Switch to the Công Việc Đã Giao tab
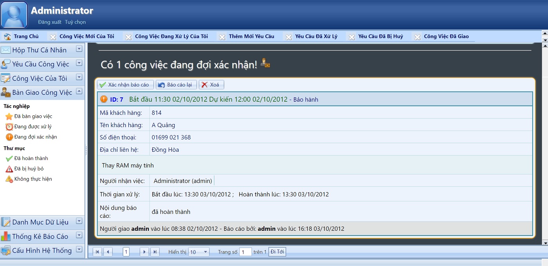 point(446,36)
